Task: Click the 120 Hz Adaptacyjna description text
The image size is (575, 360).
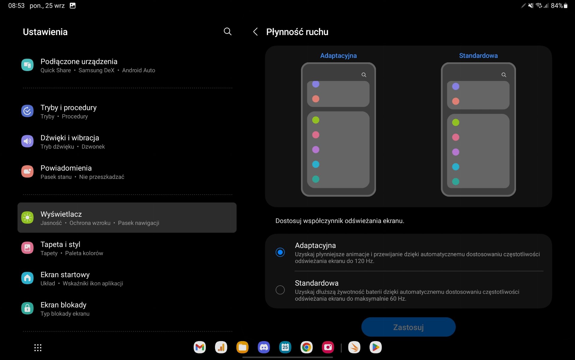Action: [417, 257]
